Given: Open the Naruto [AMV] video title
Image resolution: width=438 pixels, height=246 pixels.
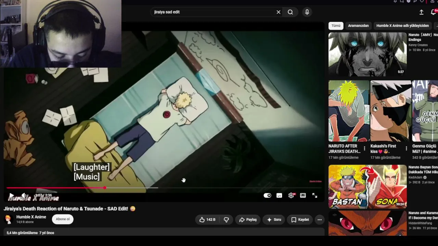Looking at the screenshot, I should coord(423,37).
